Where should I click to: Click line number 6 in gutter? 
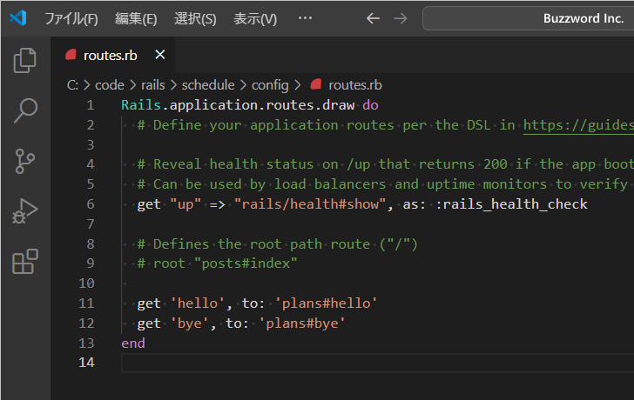[x=91, y=204]
